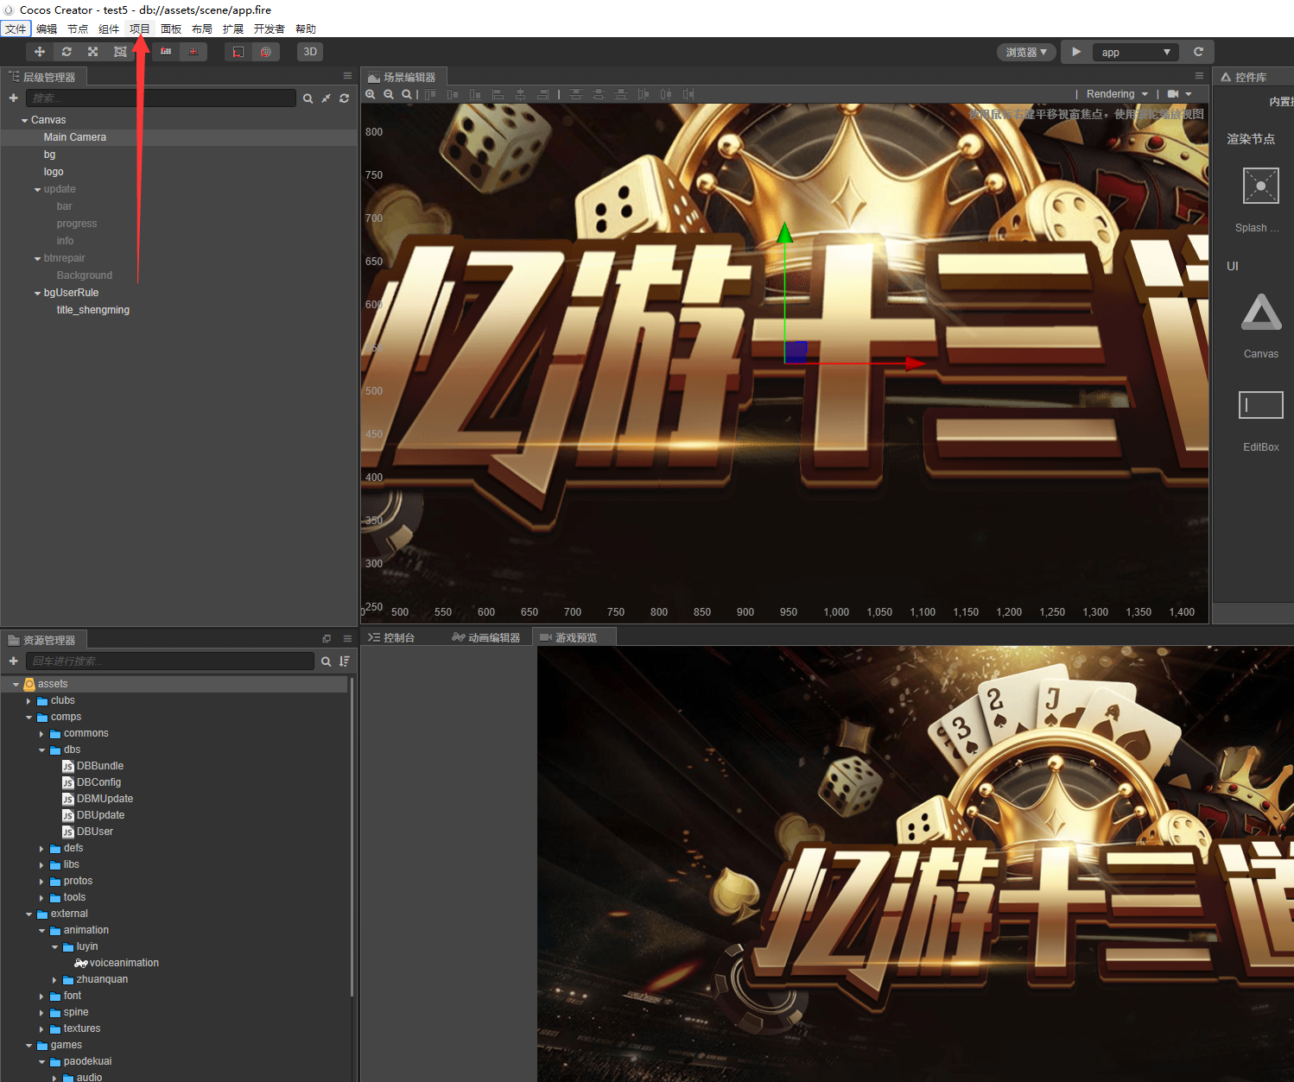Open the 编辑 menu

click(x=47, y=28)
